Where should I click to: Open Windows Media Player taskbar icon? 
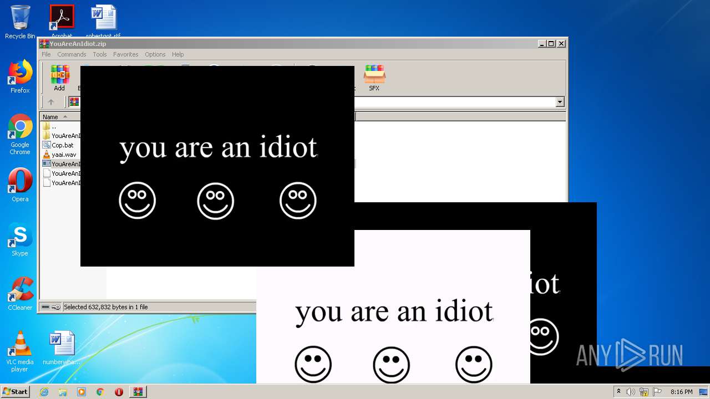click(82, 392)
